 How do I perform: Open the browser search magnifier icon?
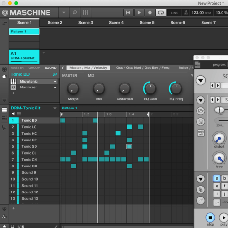click(75, 12)
